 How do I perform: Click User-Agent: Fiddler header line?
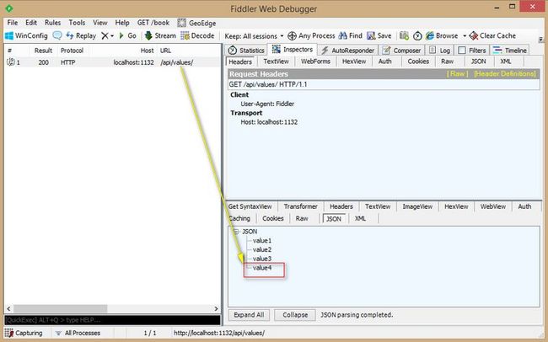pos(267,104)
